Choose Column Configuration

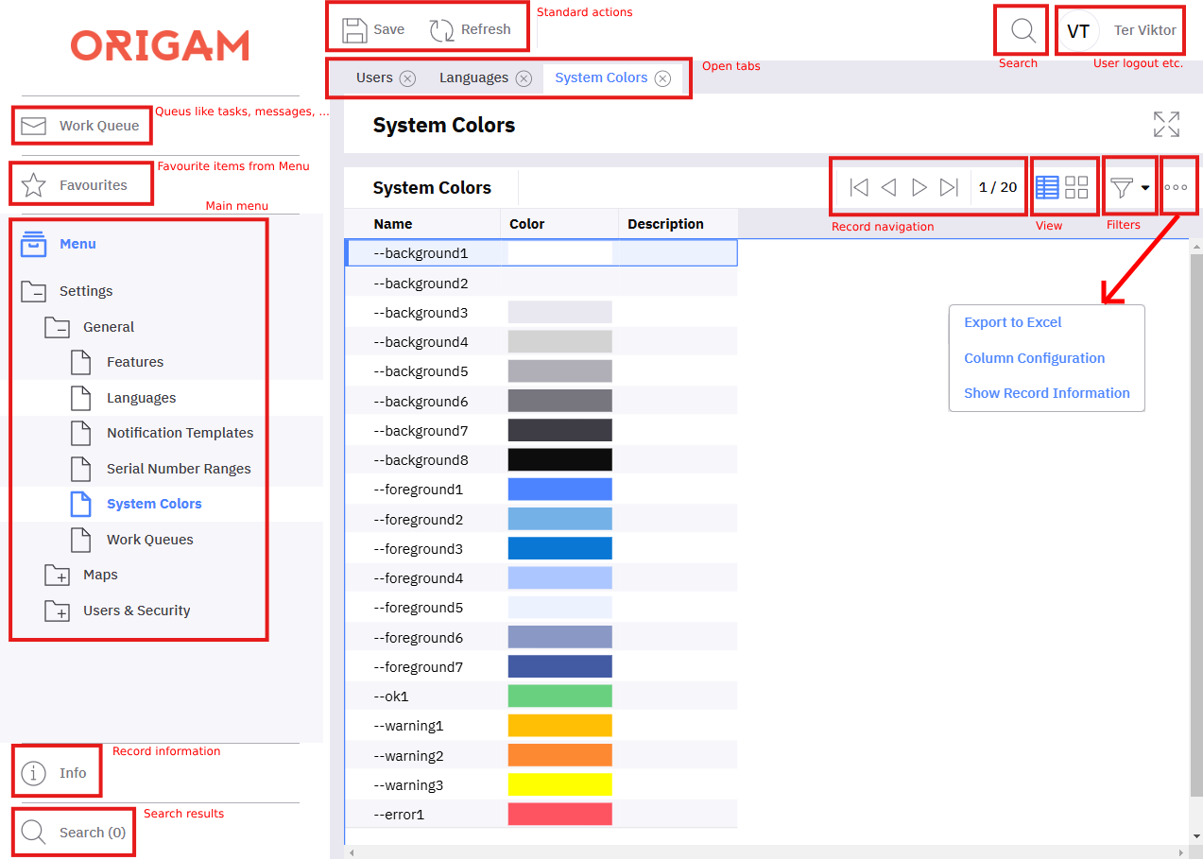[1034, 358]
